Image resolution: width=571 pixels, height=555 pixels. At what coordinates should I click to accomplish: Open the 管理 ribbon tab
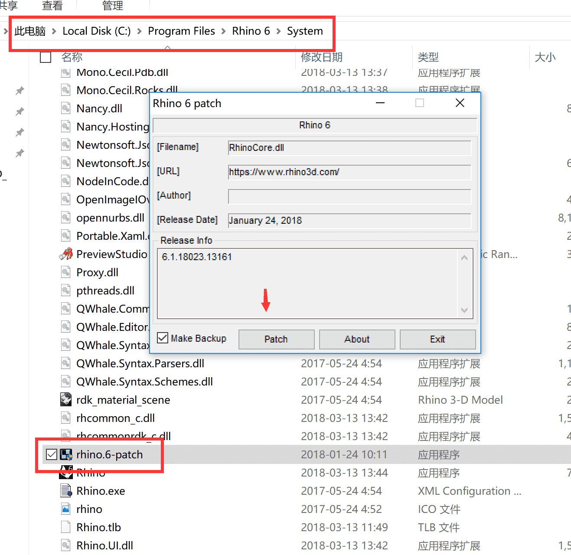point(113,6)
